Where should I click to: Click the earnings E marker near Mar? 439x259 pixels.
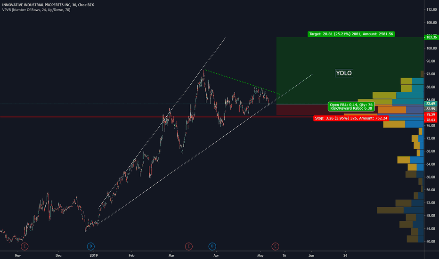(x=189, y=246)
